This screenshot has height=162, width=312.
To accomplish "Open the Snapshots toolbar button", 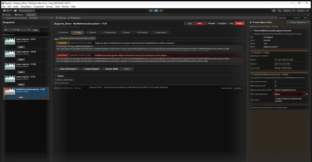I will pos(74,18).
